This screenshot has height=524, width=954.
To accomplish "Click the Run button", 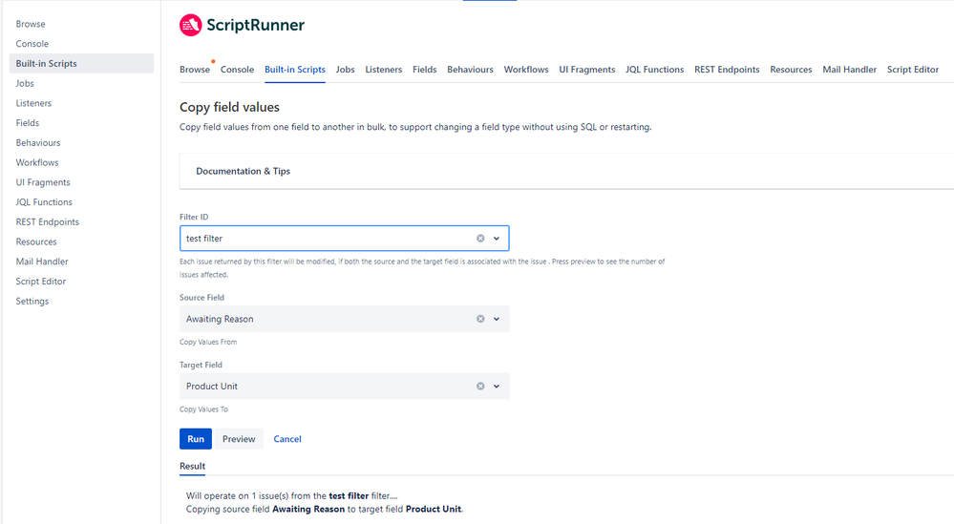I will click(x=196, y=439).
